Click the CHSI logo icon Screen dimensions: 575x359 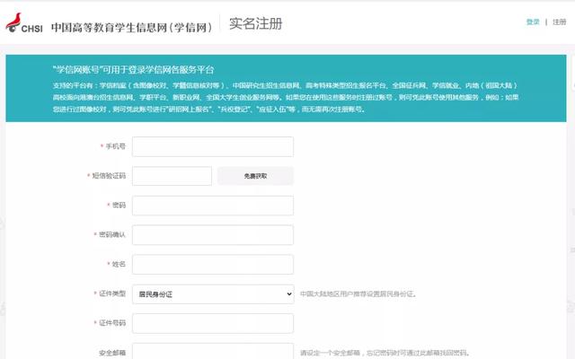click(24, 23)
